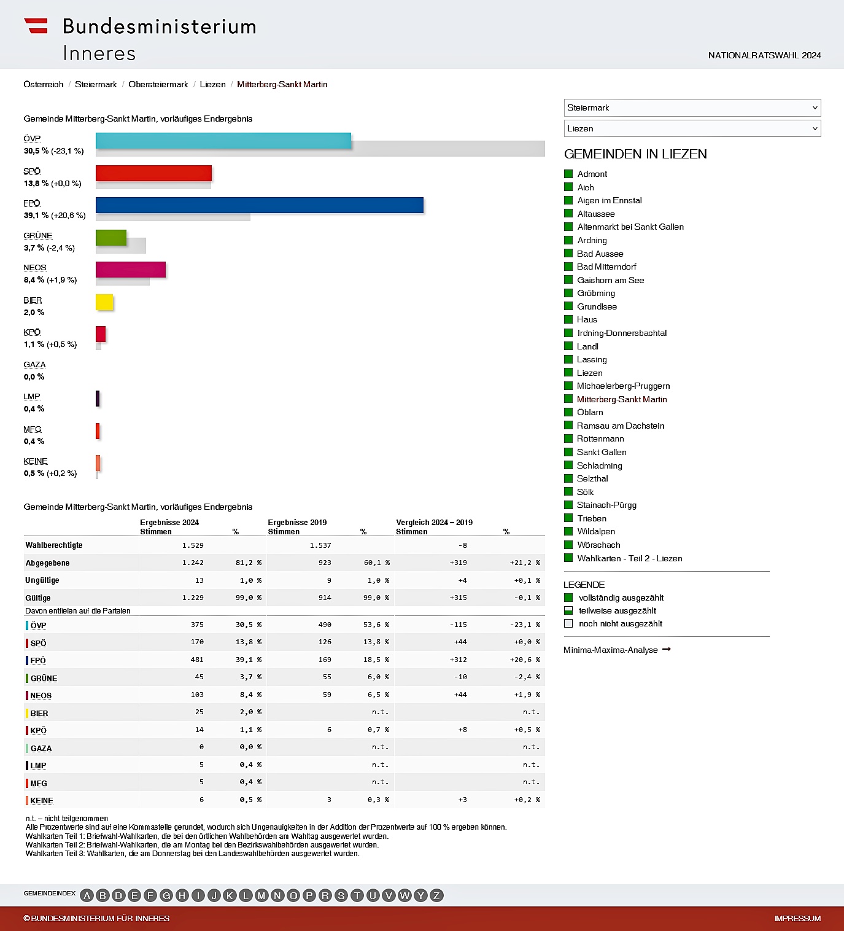Click green status square beside Admont
This screenshot has width=844, height=931.
[x=568, y=174]
